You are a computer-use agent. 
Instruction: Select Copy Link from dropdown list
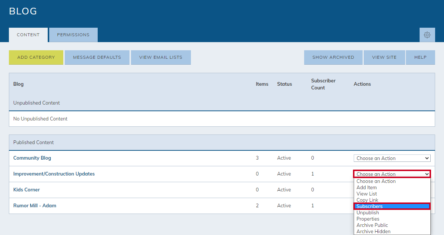tap(392, 200)
